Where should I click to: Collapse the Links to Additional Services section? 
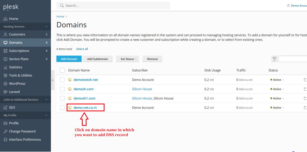[46, 100]
